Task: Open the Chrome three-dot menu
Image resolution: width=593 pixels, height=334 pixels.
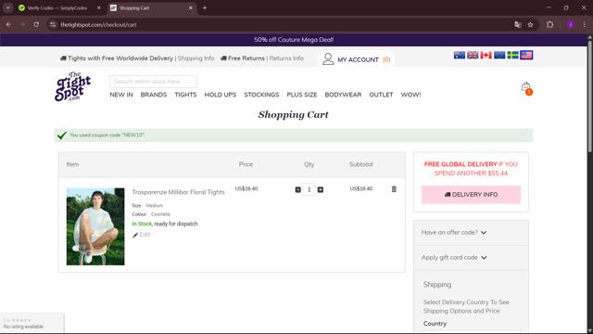Action: [x=585, y=25]
